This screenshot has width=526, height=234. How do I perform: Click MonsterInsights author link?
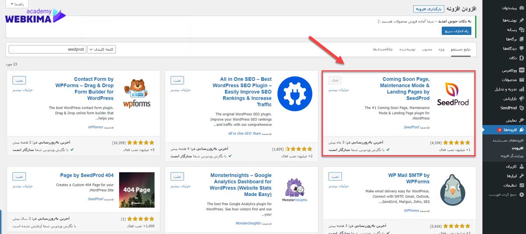249,224
